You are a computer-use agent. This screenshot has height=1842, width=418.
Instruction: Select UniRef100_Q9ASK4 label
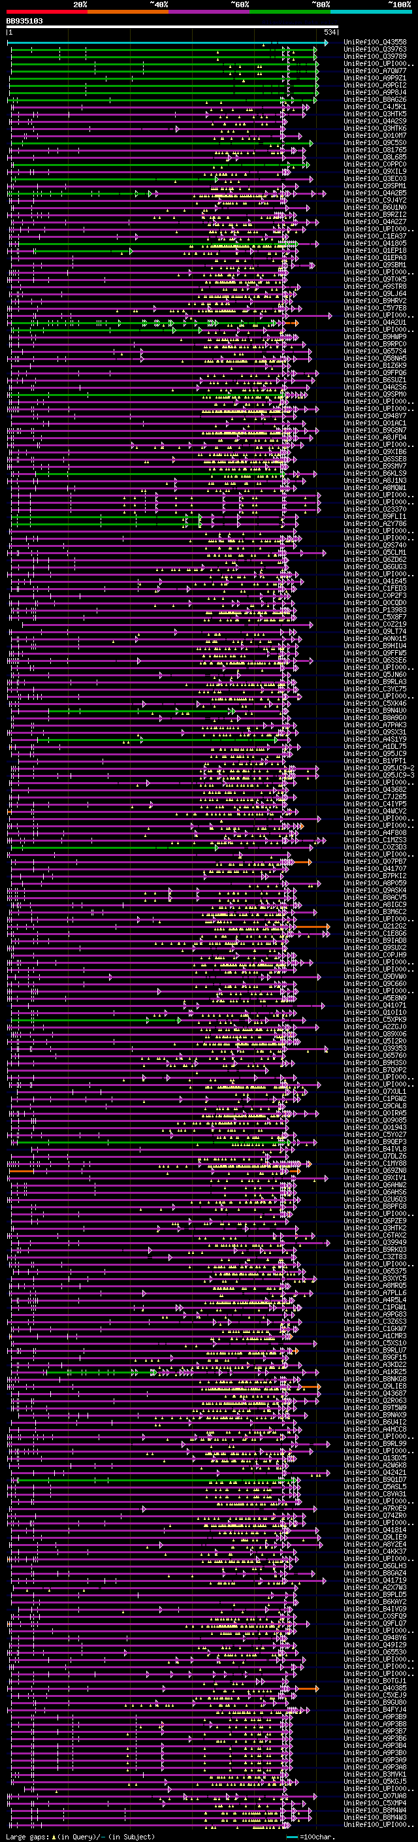pyautogui.click(x=375, y=890)
